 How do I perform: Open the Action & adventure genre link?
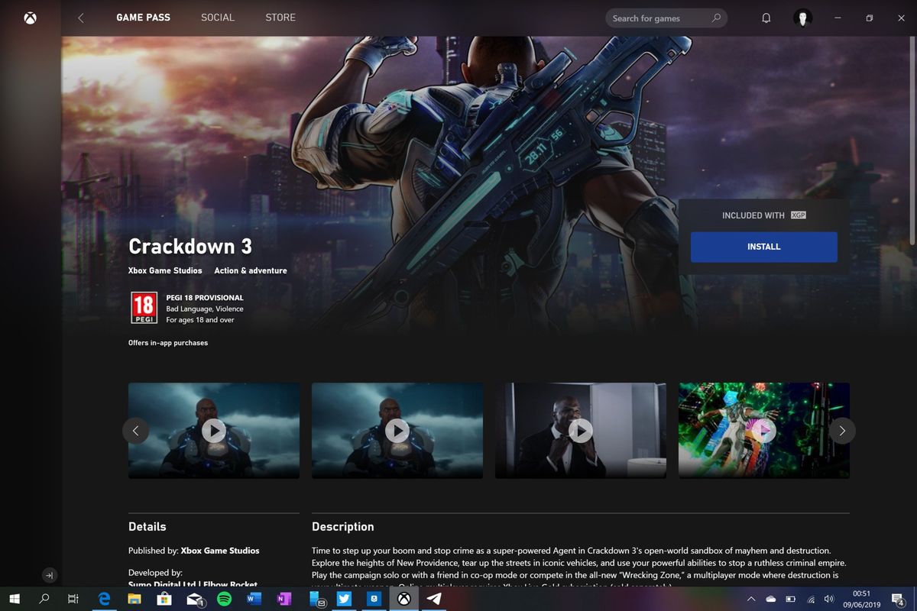pyautogui.click(x=251, y=270)
